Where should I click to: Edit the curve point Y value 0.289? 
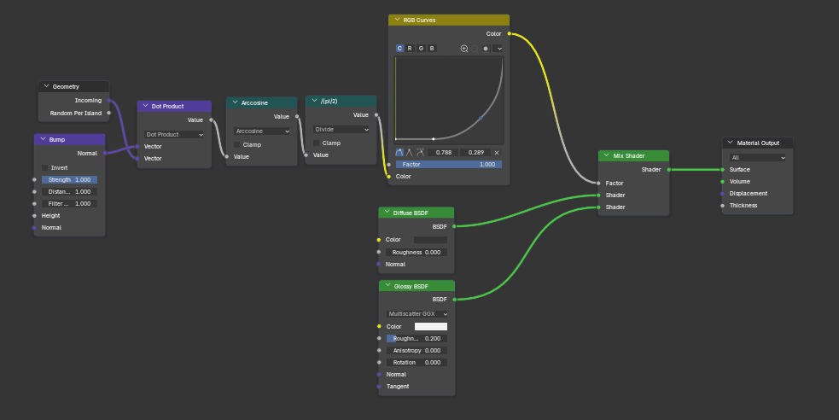tap(475, 153)
